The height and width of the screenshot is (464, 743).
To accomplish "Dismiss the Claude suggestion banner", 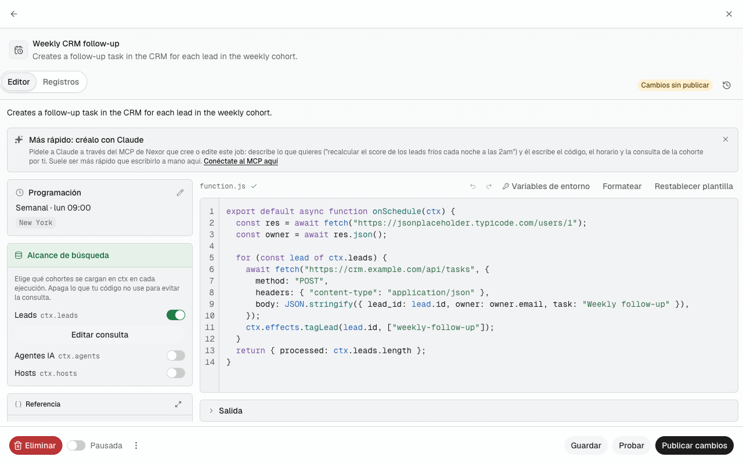I will 726,139.
